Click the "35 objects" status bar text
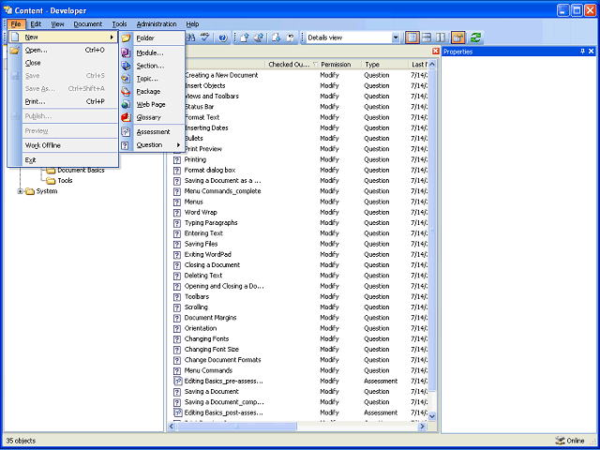The image size is (600, 450). click(21, 441)
